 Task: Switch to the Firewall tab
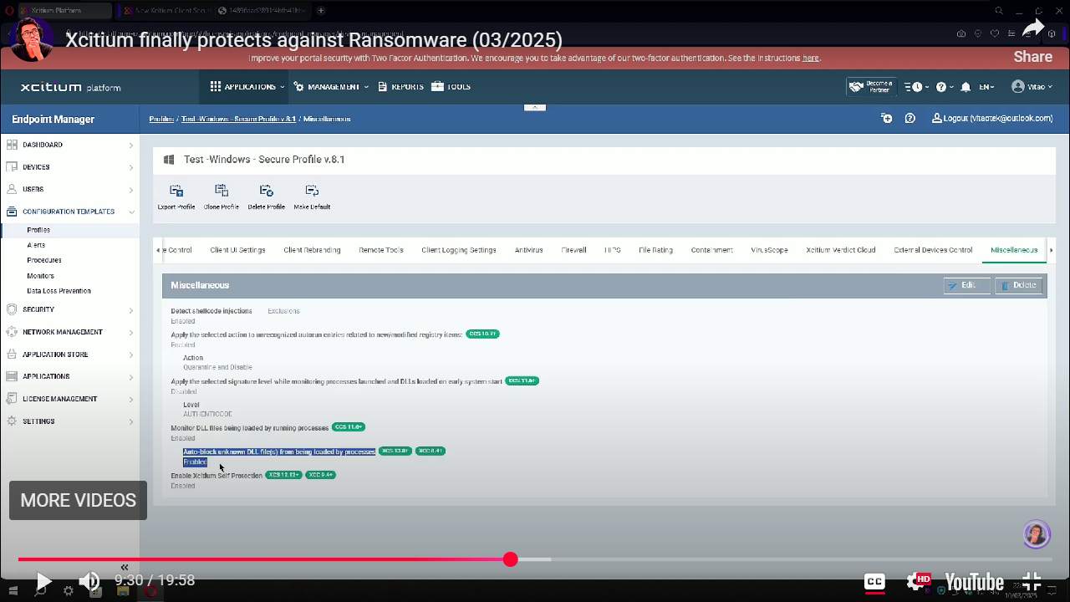[x=573, y=250]
